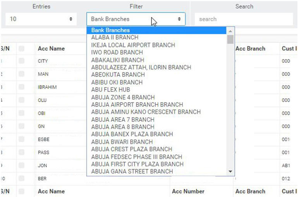This screenshot has width=299, height=197.
Task: Check the checkbox for the CITY row
Action: 21,61
